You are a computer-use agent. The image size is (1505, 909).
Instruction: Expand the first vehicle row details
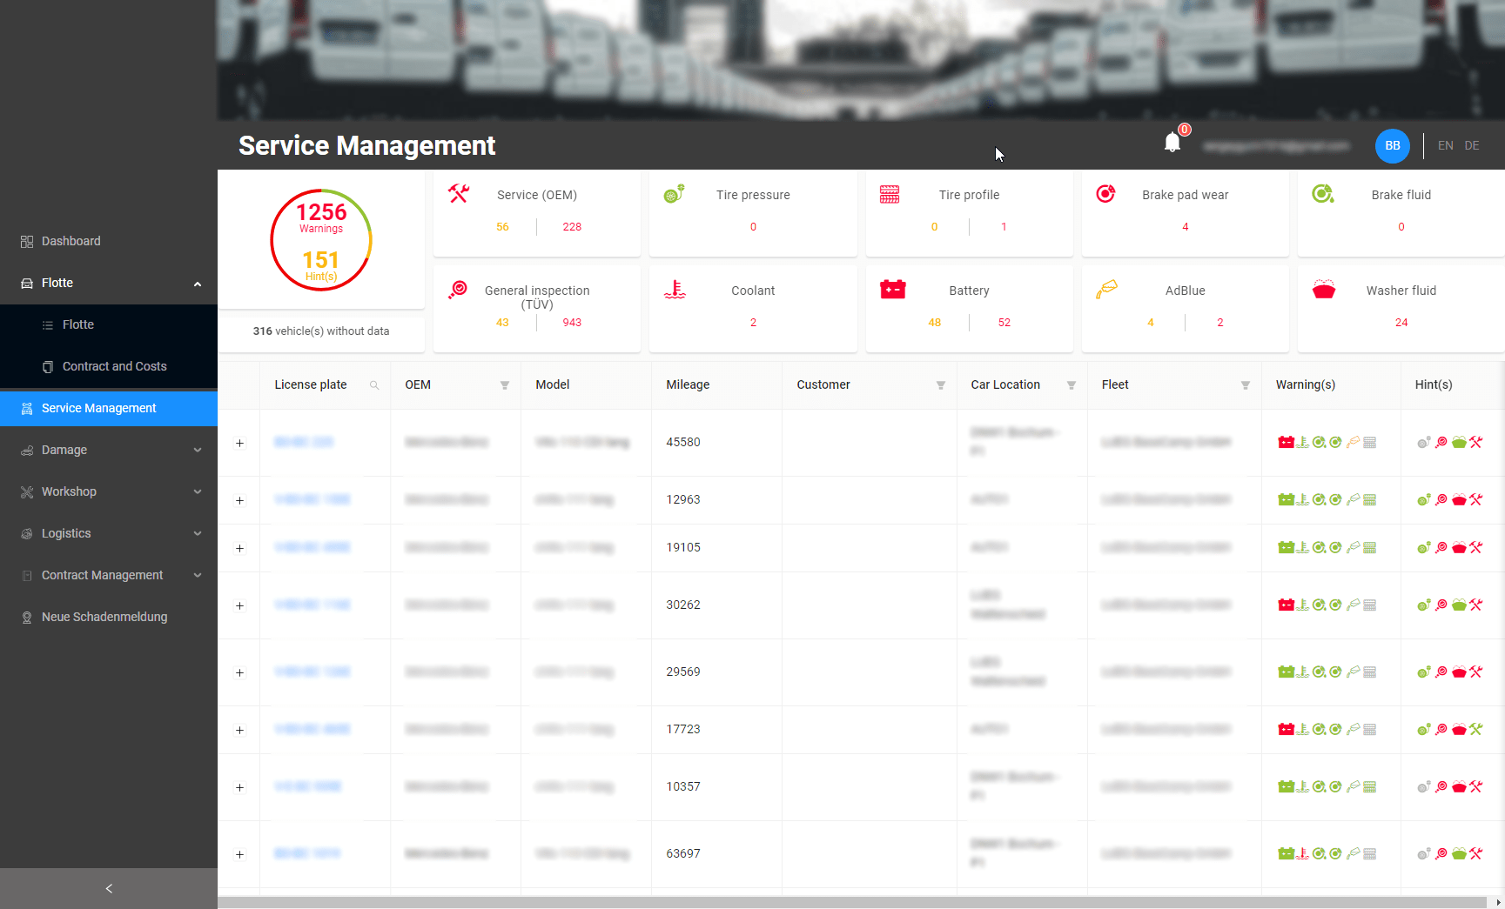239,444
